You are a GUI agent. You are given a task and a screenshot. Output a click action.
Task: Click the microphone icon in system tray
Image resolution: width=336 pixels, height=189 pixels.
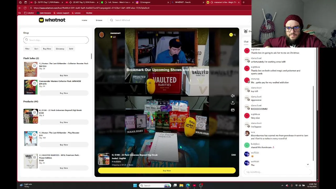[292, 186]
